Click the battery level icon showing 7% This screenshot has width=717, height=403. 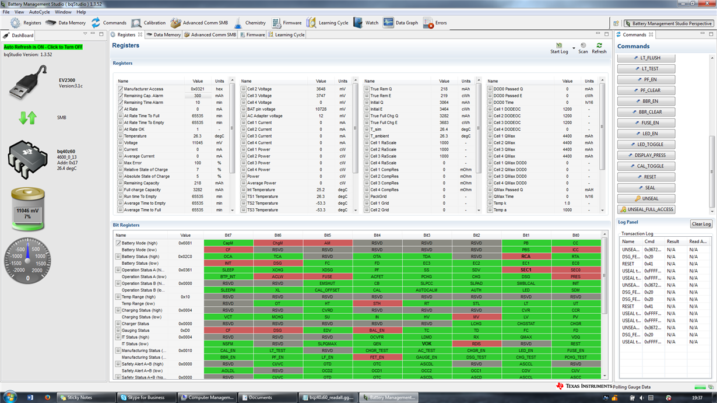click(x=27, y=209)
